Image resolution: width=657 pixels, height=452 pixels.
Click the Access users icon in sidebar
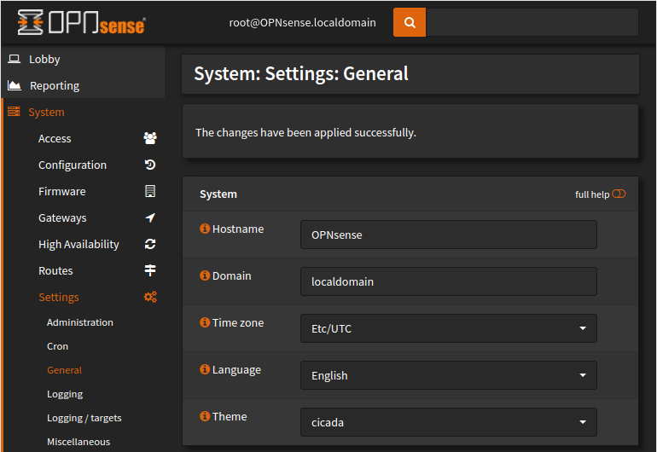150,138
